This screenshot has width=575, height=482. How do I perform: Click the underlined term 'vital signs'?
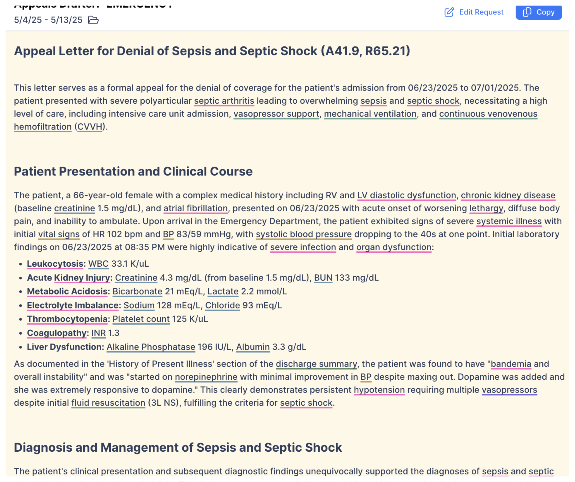pyautogui.click(x=59, y=234)
